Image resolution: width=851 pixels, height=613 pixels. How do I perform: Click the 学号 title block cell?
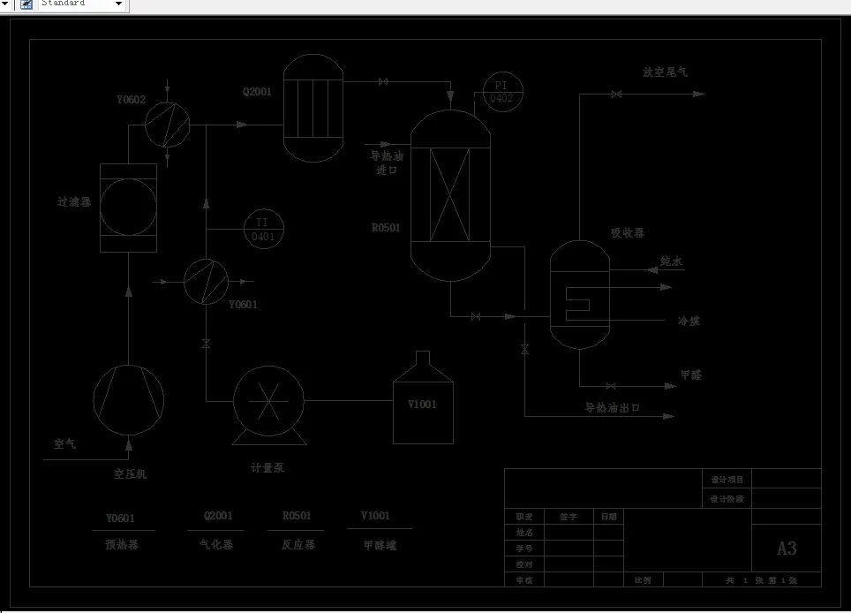[x=524, y=549]
